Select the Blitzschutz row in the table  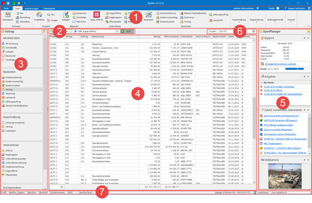151,44
